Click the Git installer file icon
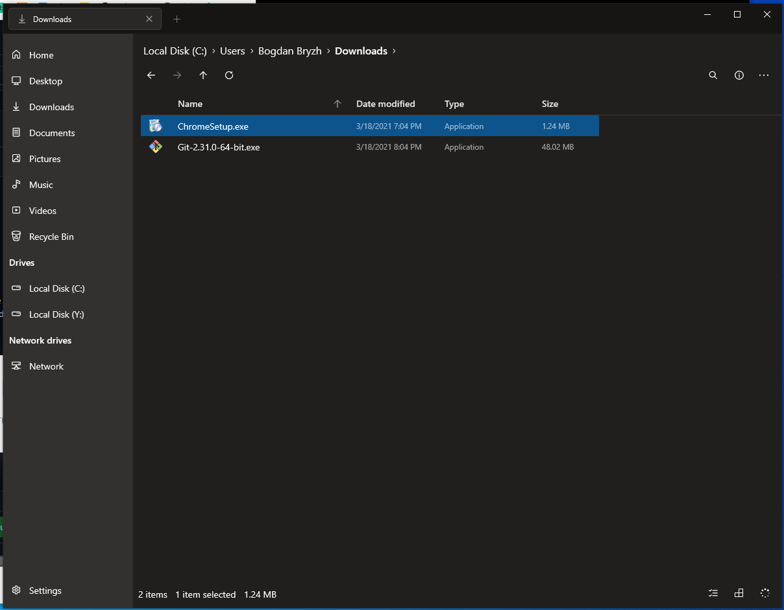This screenshot has height=610, width=784. click(155, 147)
